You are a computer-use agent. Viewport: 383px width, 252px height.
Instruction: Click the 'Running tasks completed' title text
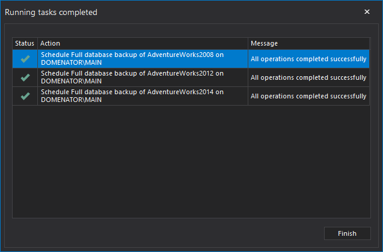(x=51, y=12)
